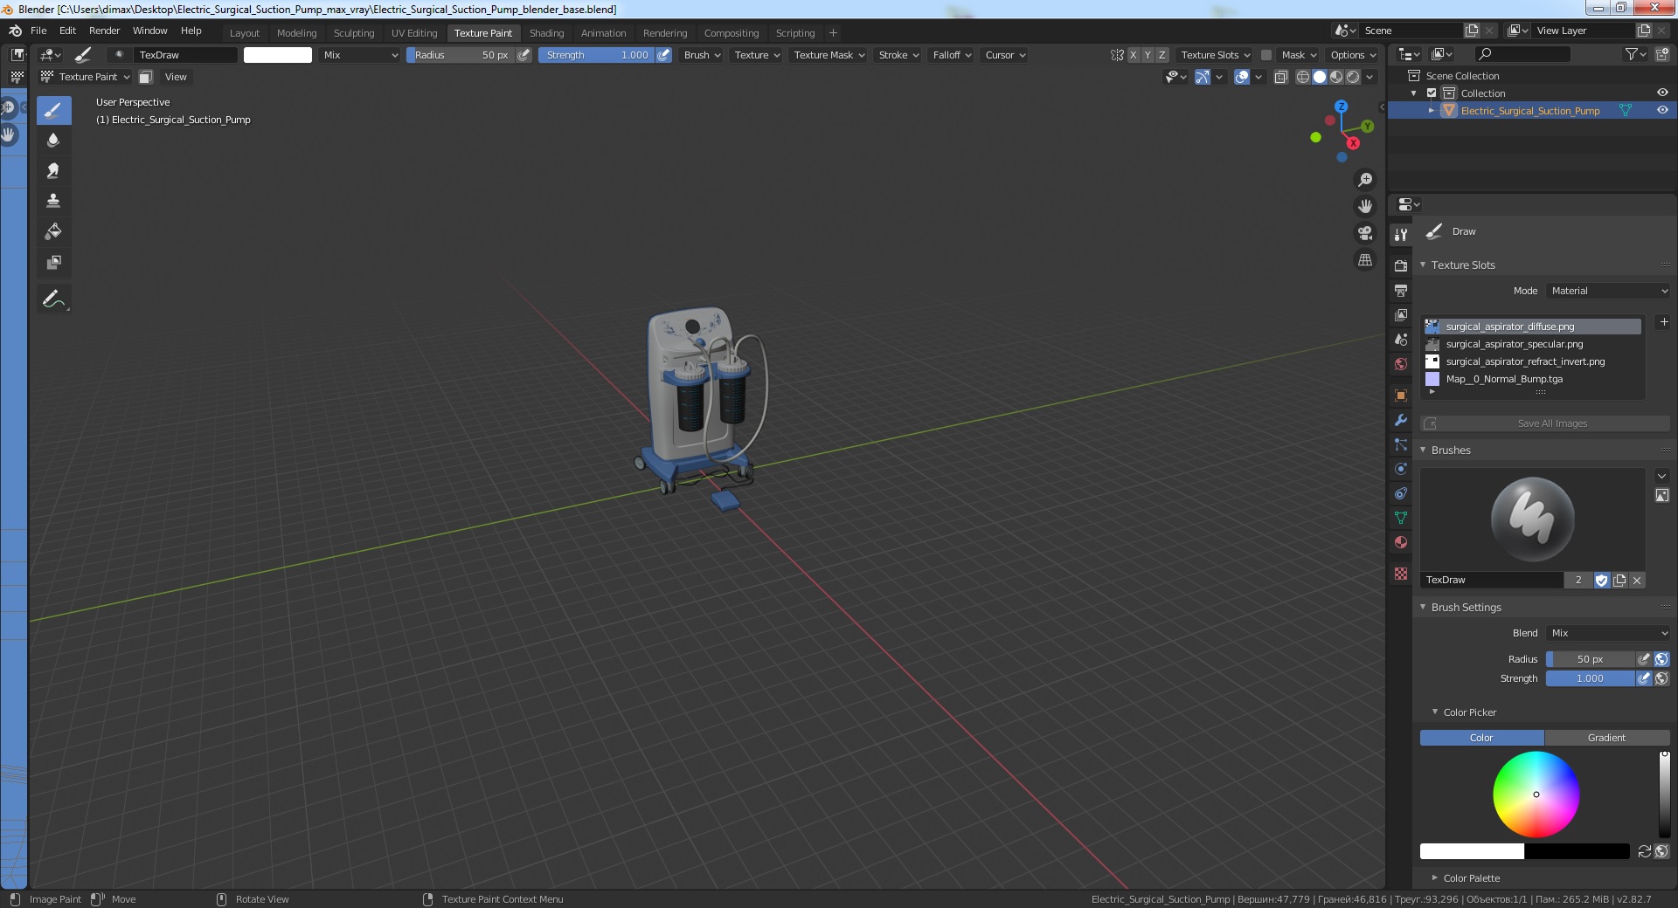Switch to the Shading workspace tab
This screenshot has height=908, width=1678.
tap(546, 33)
